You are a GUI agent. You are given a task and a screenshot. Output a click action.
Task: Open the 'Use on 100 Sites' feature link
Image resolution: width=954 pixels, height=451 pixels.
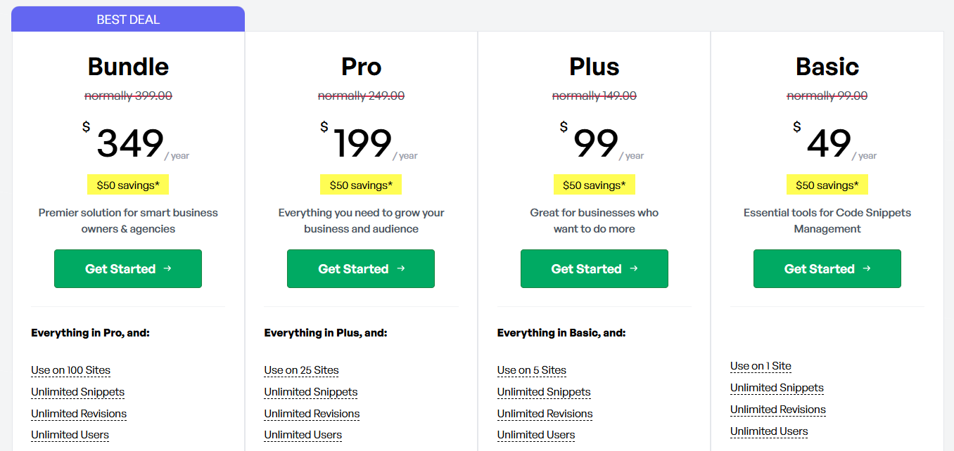pyautogui.click(x=70, y=370)
